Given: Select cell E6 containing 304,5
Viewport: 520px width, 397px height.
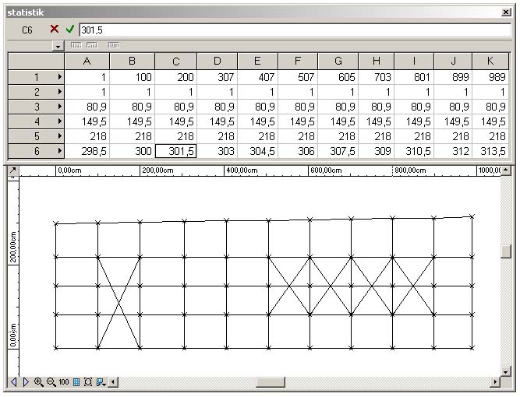Looking at the screenshot, I should pyautogui.click(x=258, y=151).
